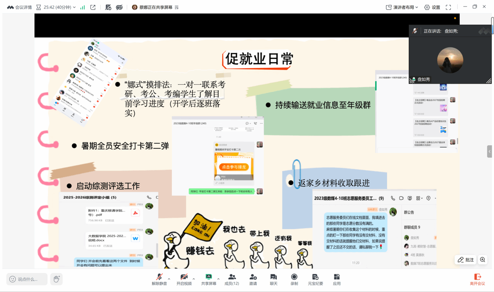Check the green network signal indicator
The image size is (494, 292).
click(83, 7)
